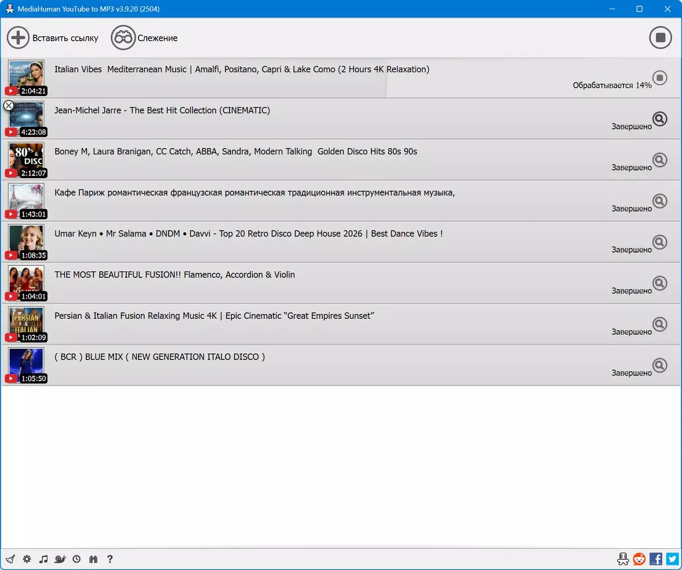The image size is (682, 570).
Task: Click the Facebook icon
Action: (x=656, y=559)
